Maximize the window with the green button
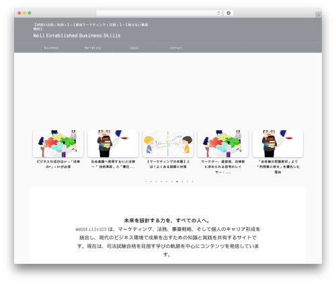The width and height of the screenshot is (336, 284). [x=30, y=13]
